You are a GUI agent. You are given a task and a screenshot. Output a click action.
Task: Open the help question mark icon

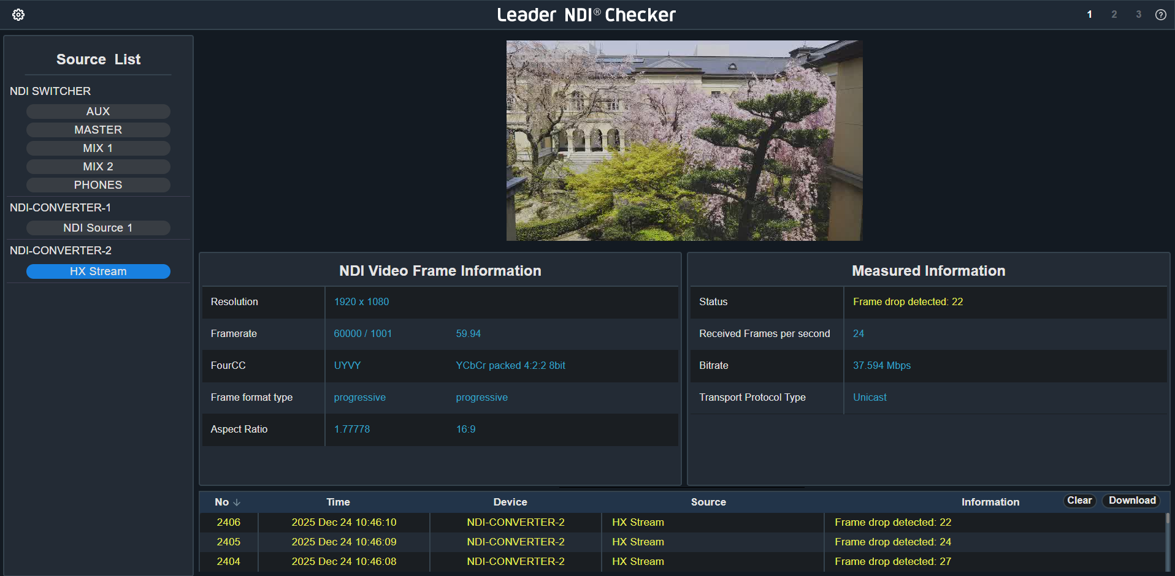tap(1160, 15)
